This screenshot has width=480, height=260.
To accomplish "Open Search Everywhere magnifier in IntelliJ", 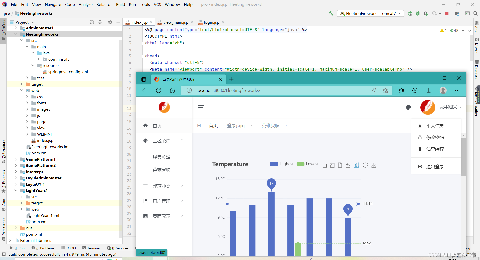I will point(475,13).
